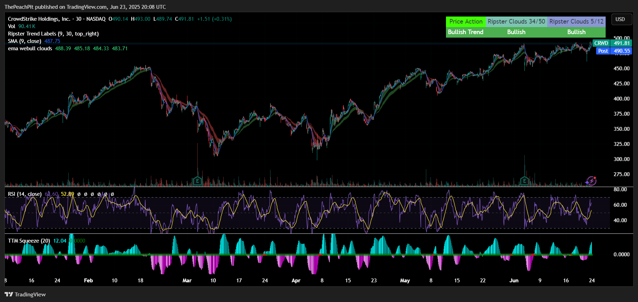Select the RSI (14, close) legend
The height and width of the screenshot is (302, 638).
tap(25, 194)
